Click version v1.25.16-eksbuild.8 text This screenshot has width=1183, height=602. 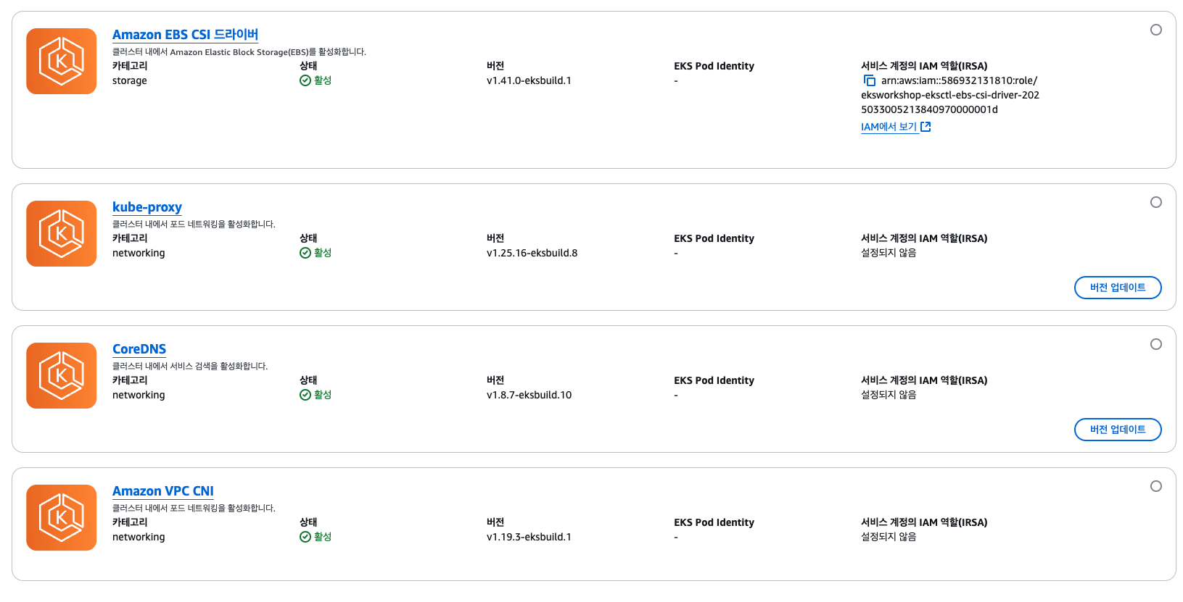(x=532, y=253)
